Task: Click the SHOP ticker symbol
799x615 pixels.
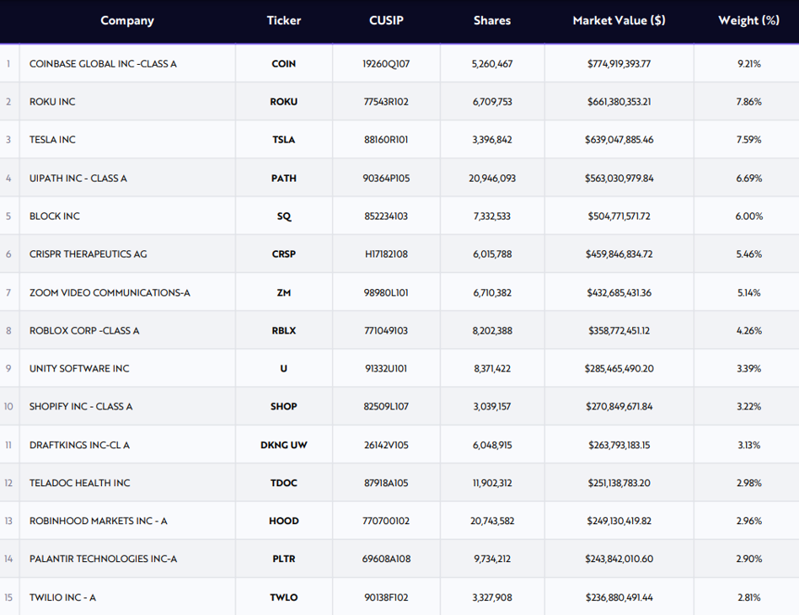Action: pyautogui.click(x=283, y=407)
